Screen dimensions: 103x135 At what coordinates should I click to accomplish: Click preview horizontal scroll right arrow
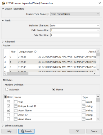(x=94, y=73)
